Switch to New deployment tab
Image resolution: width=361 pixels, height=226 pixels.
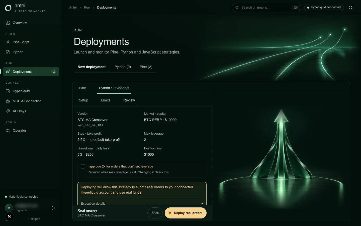pos(92,67)
